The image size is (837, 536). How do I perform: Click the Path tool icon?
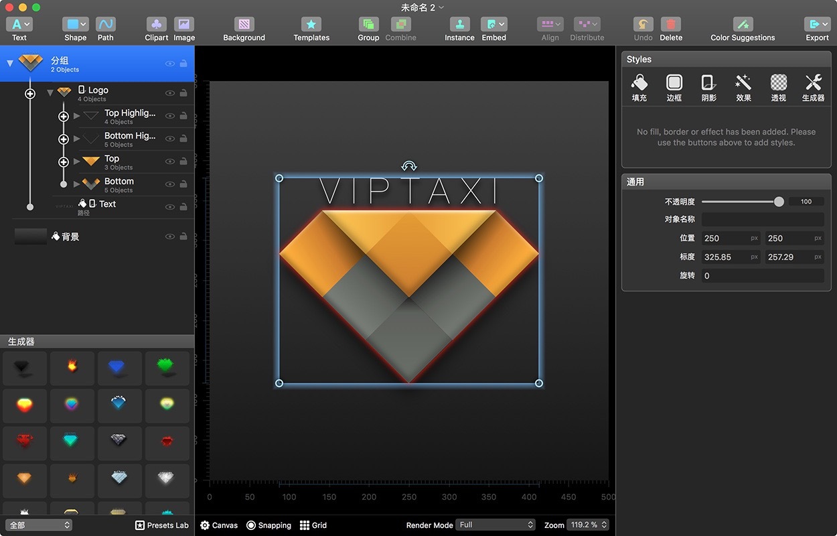[x=106, y=25]
